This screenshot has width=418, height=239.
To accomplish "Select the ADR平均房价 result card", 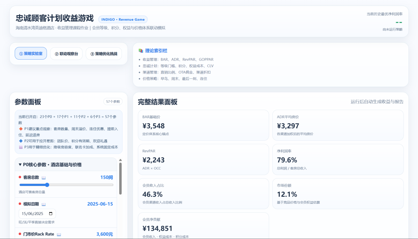I will click(338, 126).
